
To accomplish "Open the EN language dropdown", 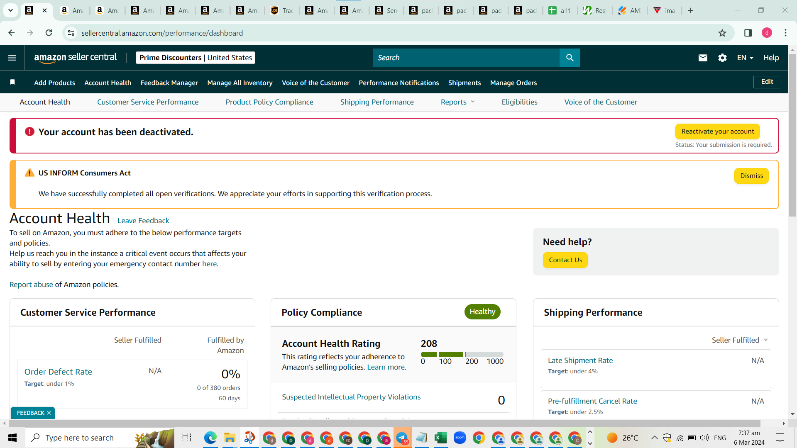I will (x=745, y=58).
